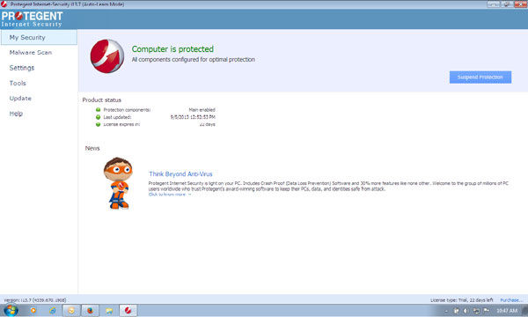
Task: Click the title bar Protegent app icon
Action: (4, 4)
